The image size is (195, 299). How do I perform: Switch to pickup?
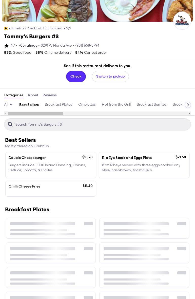pyautogui.click(x=110, y=77)
